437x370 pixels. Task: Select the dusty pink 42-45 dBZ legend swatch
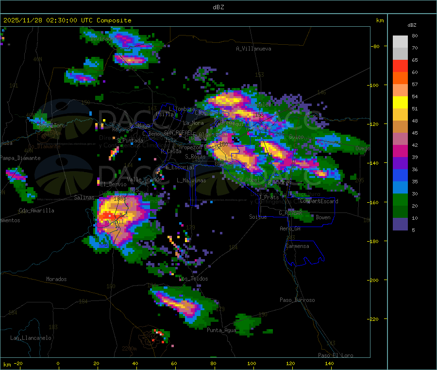pos(400,139)
